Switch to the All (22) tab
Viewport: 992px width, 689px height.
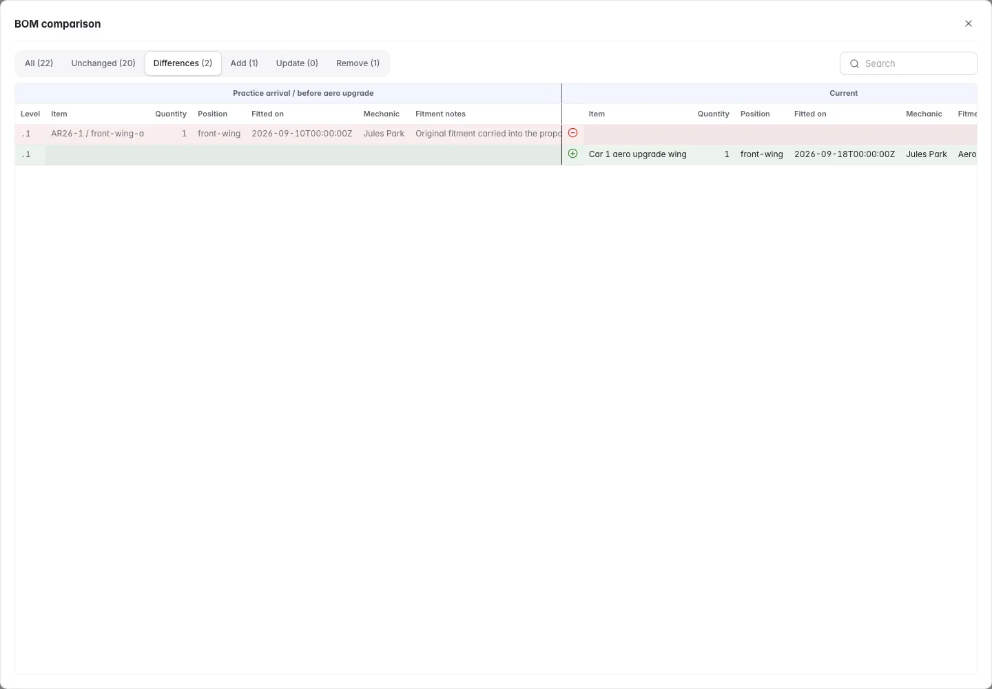click(x=39, y=63)
